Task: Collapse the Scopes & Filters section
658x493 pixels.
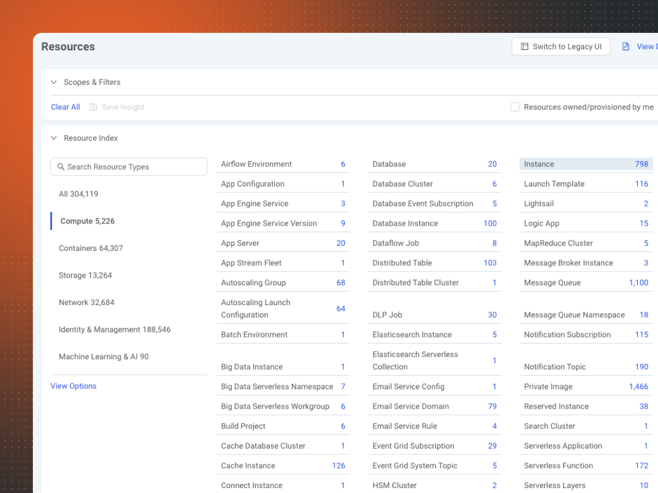Action: [x=54, y=82]
